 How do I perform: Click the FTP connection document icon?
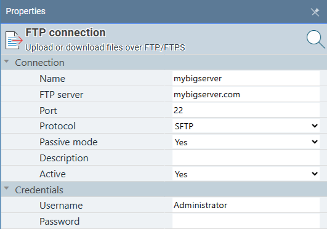point(14,41)
